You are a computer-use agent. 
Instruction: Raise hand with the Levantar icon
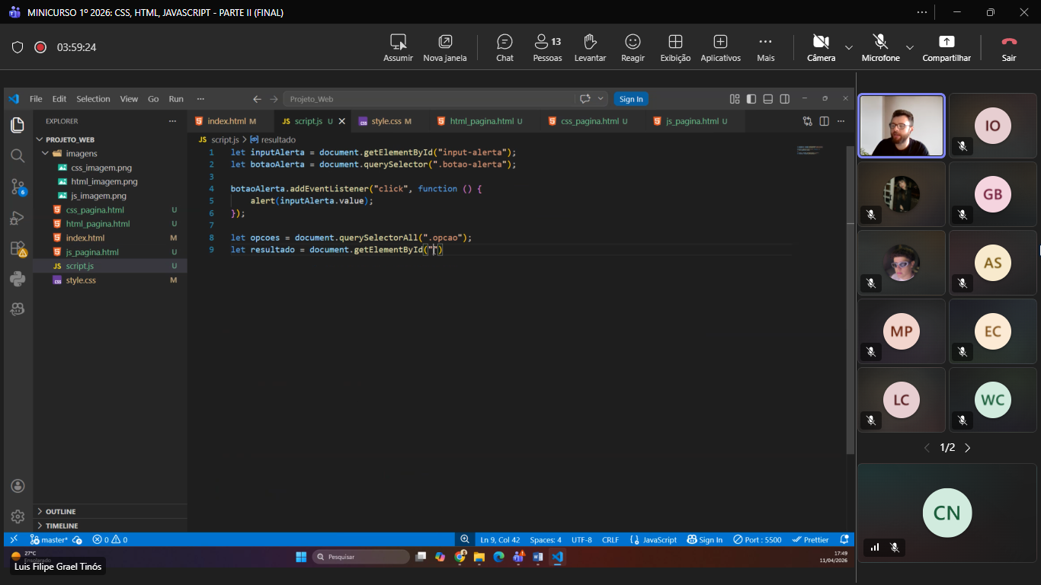pyautogui.click(x=590, y=47)
